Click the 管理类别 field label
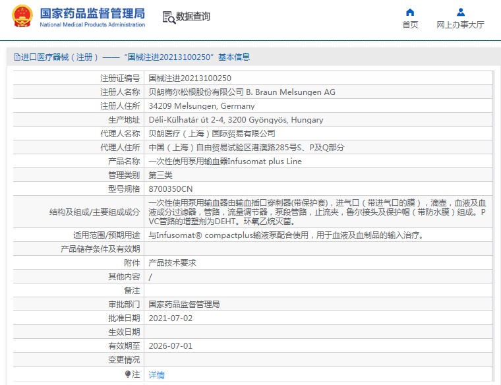Image resolution: width=501 pixels, height=385 pixels. click(x=124, y=175)
